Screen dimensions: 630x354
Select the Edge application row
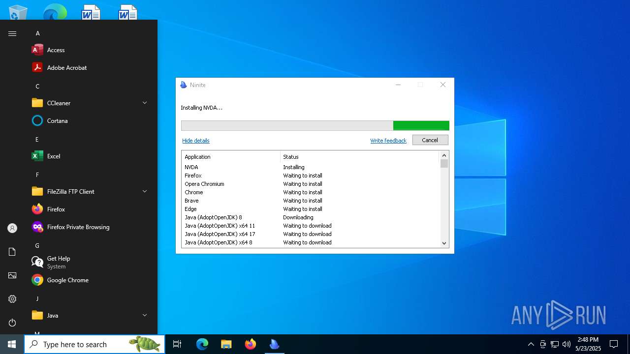coord(311,209)
